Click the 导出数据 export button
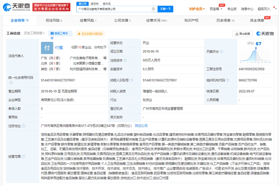 click(x=242, y=34)
